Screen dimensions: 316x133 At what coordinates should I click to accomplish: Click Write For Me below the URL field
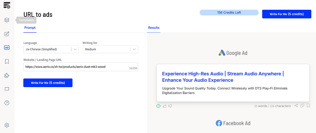tap(48, 83)
